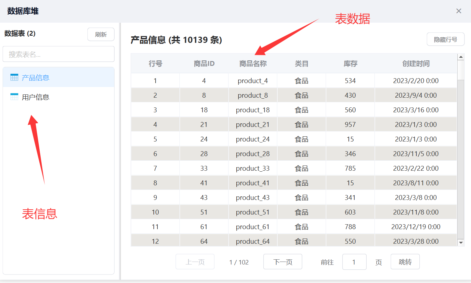Click the 创建时间 column header
The width and height of the screenshot is (471, 283).
[416, 64]
